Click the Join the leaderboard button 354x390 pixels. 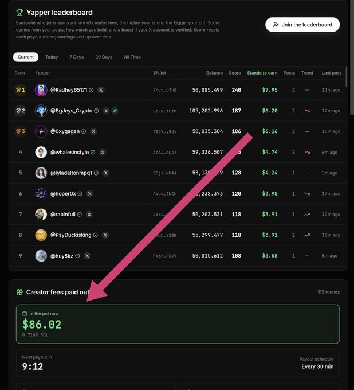click(302, 25)
